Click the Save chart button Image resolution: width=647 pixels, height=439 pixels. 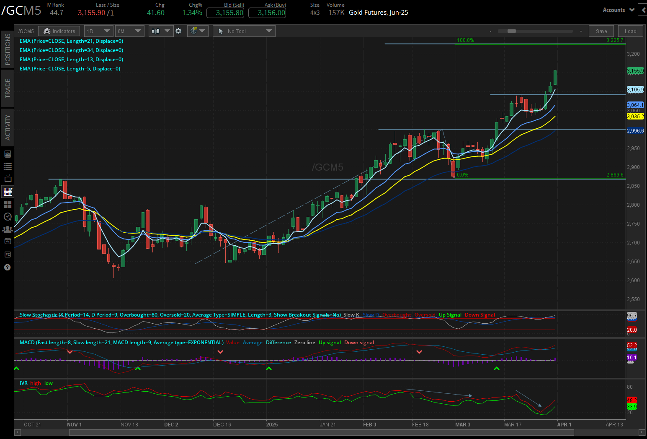click(x=601, y=31)
